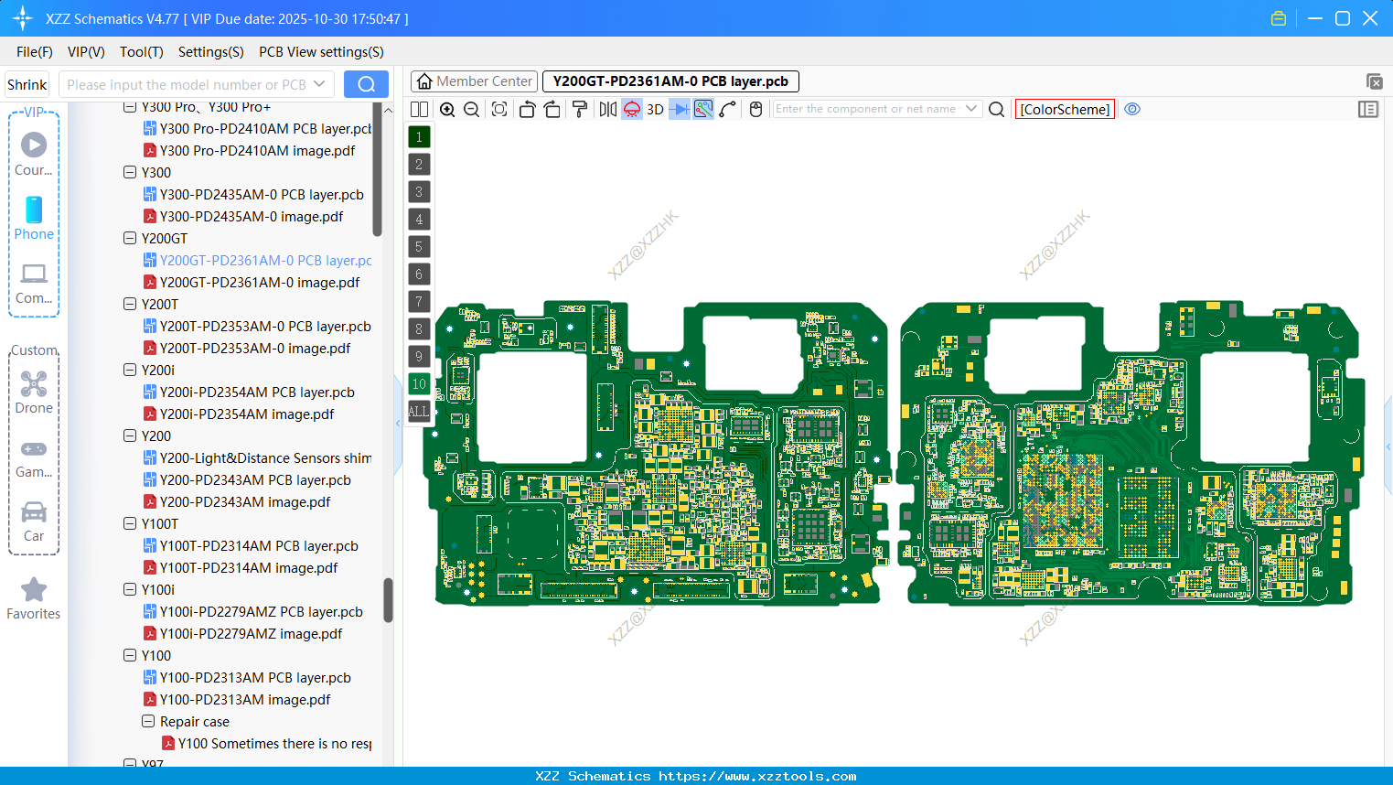Activate the hand pan tool

[x=755, y=109]
